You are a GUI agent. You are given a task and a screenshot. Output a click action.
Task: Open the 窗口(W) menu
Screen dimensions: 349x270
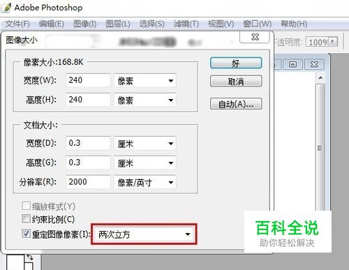point(258,24)
